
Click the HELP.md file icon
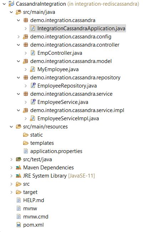(19, 200)
